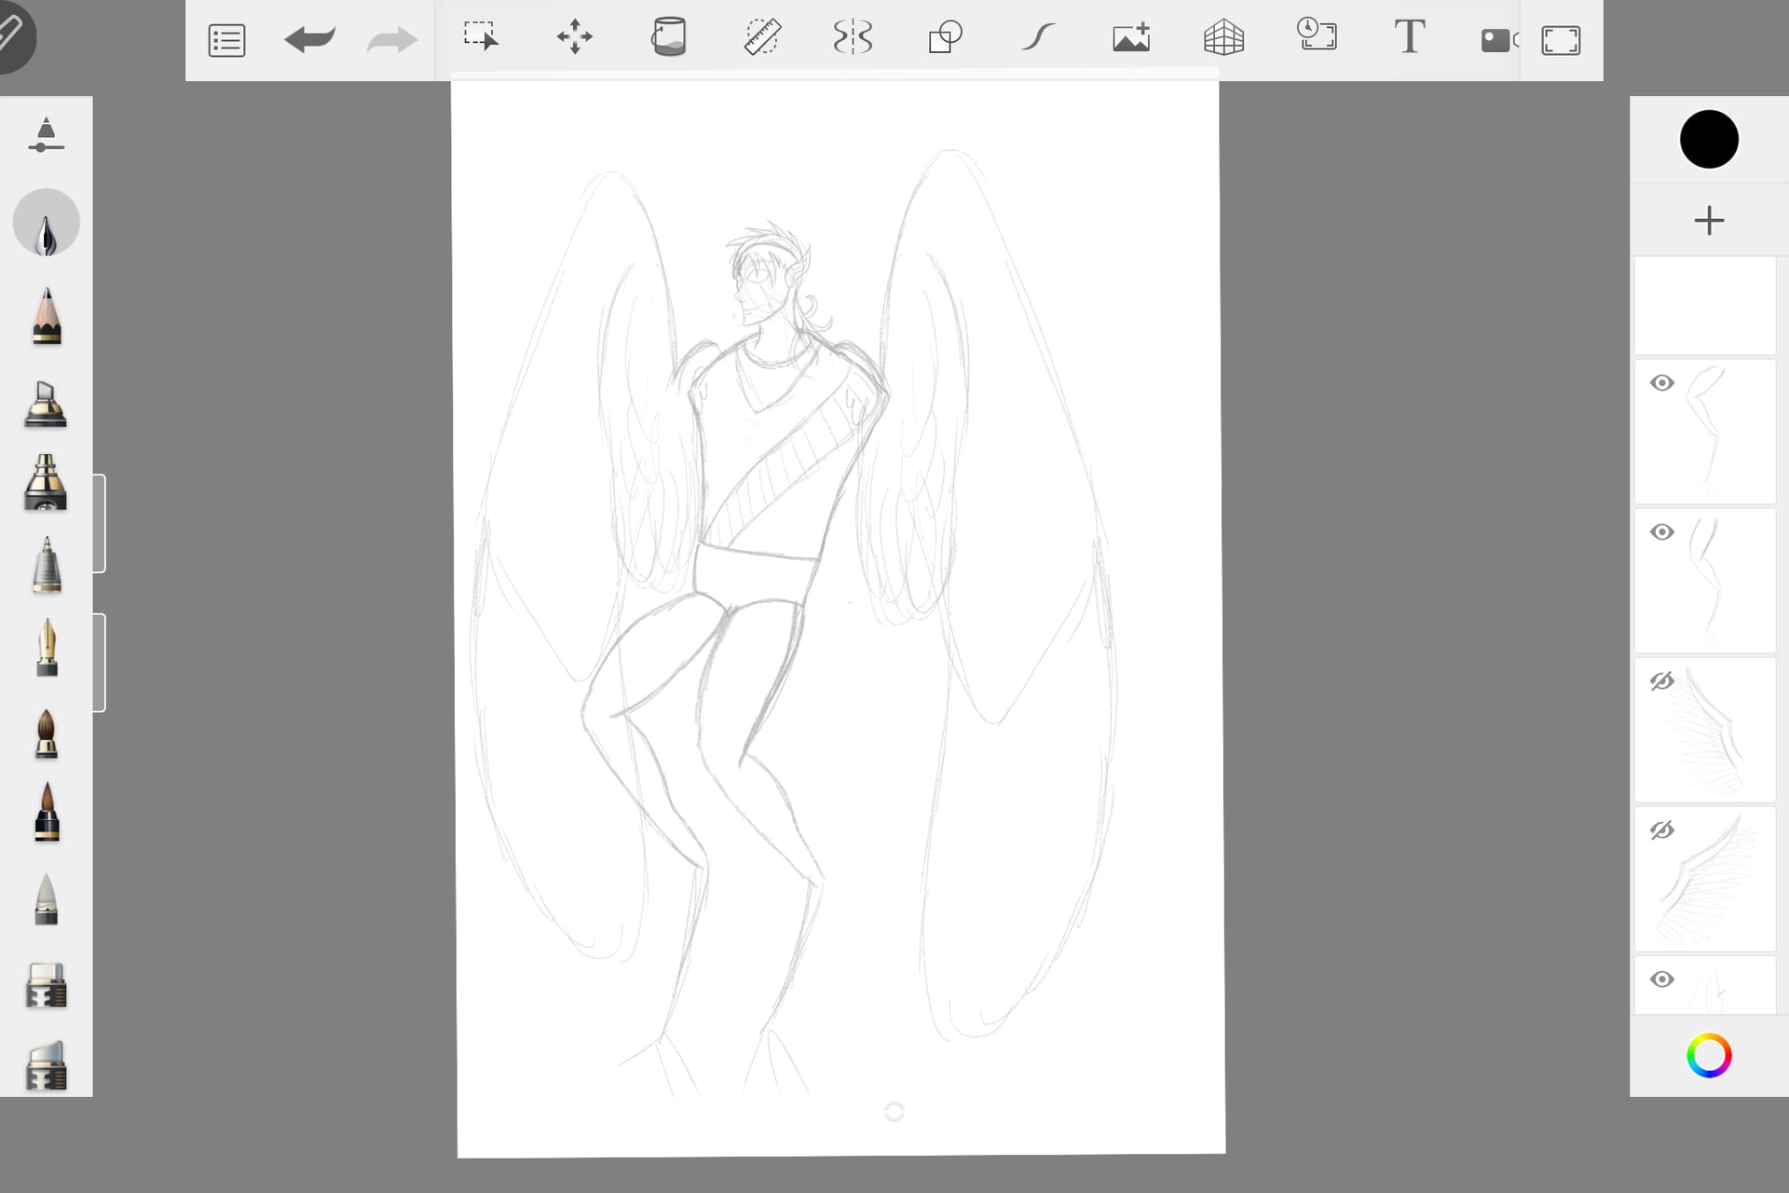This screenshot has height=1193, width=1789.
Task: Select the inking pen brush
Action: 46,223
